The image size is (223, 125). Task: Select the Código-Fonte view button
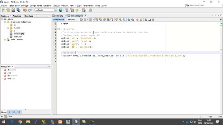(x=59, y=19)
